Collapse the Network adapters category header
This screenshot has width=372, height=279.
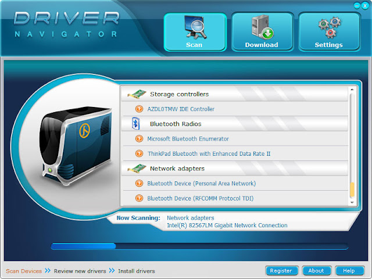point(235,169)
